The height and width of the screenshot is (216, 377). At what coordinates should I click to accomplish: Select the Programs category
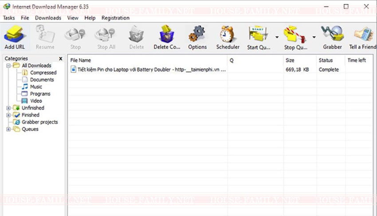(x=40, y=94)
